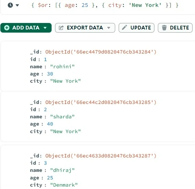Click the name value "sharda"
This screenshot has height=189, width=195.
62,117
